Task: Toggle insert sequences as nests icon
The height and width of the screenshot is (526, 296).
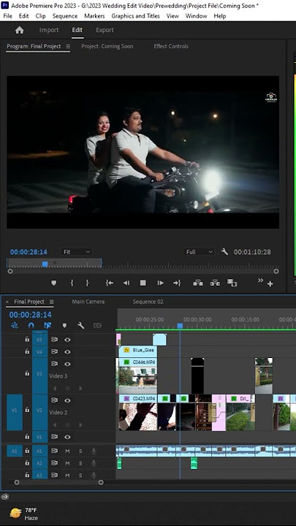Action: tap(15, 325)
